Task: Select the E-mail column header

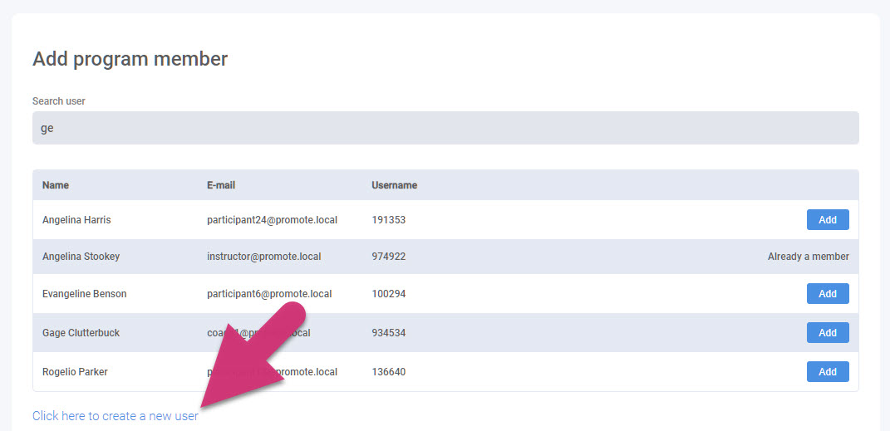Action: click(221, 185)
